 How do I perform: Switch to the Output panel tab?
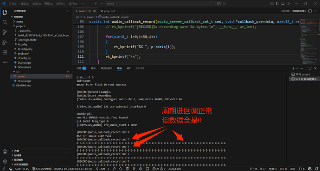tap(93, 68)
